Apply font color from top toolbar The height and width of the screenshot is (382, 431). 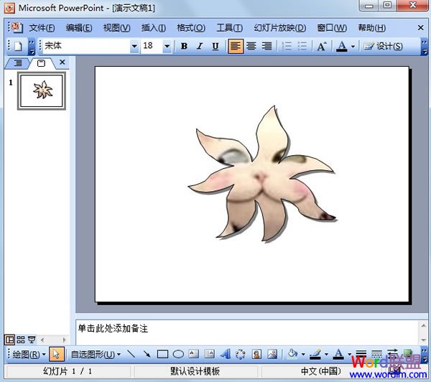tap(342, 46)
